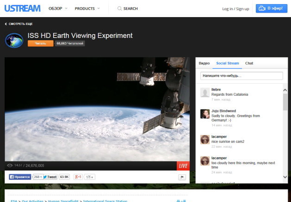The image size is (291, 202).
Task: Open the SEARCH field
Action: 128,8
